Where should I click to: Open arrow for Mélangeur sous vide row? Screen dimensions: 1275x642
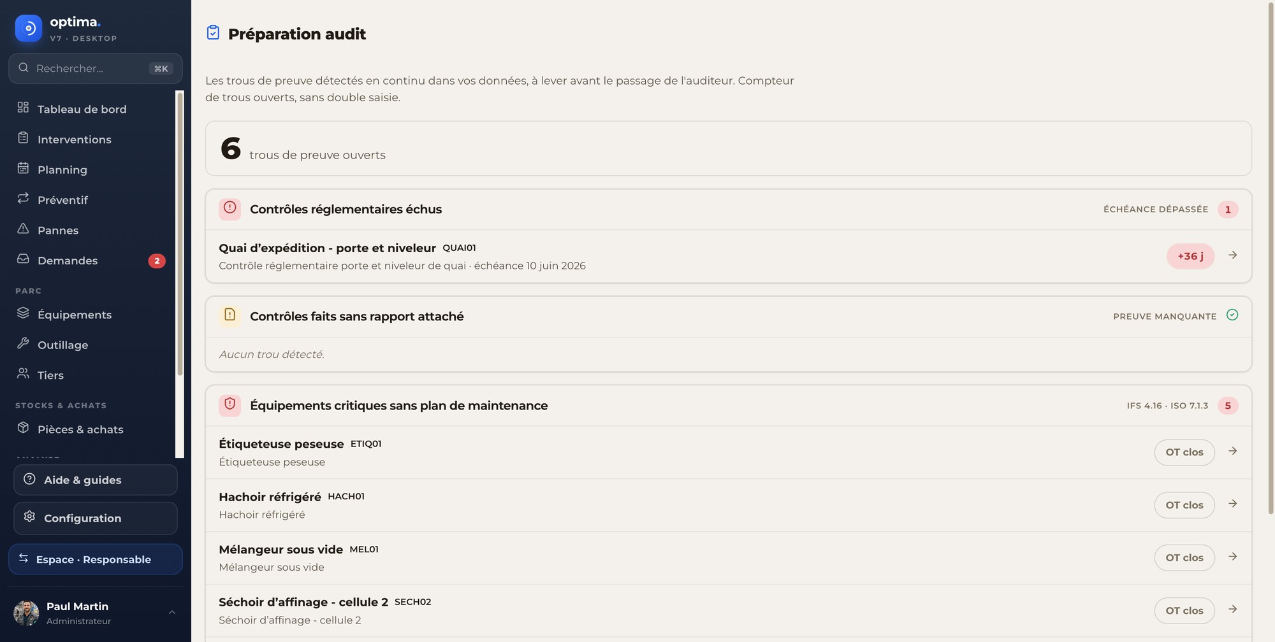pyautogui.click(x=1233, y=557)
